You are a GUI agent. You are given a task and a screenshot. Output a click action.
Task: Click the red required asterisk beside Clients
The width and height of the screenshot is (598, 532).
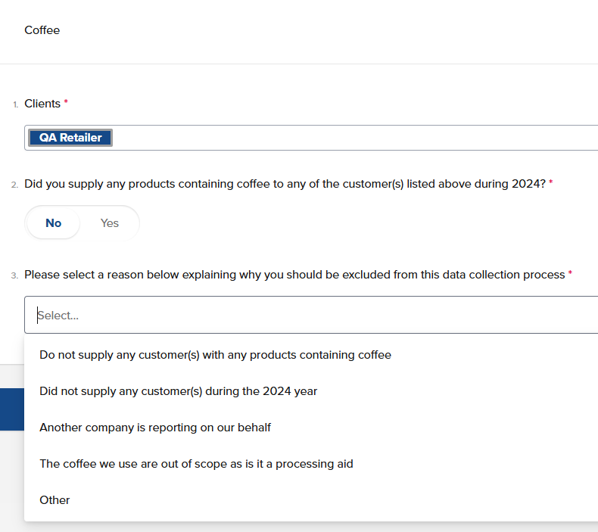pyautogui.click(x=66, y=101)
